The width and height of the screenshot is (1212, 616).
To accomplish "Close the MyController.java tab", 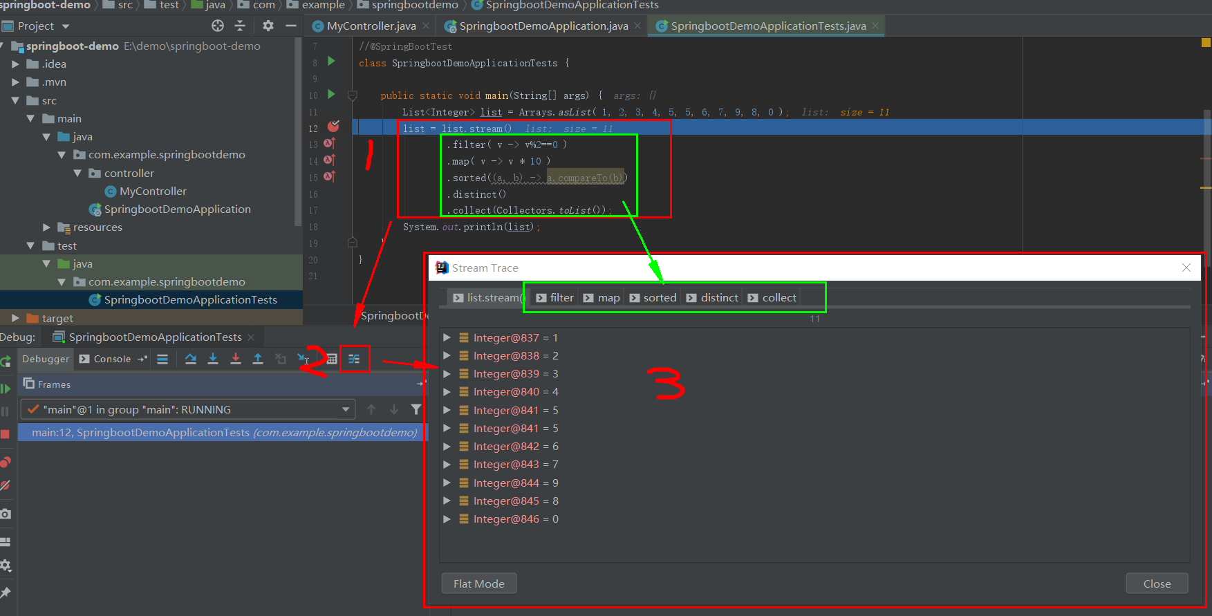I will 426,26.
